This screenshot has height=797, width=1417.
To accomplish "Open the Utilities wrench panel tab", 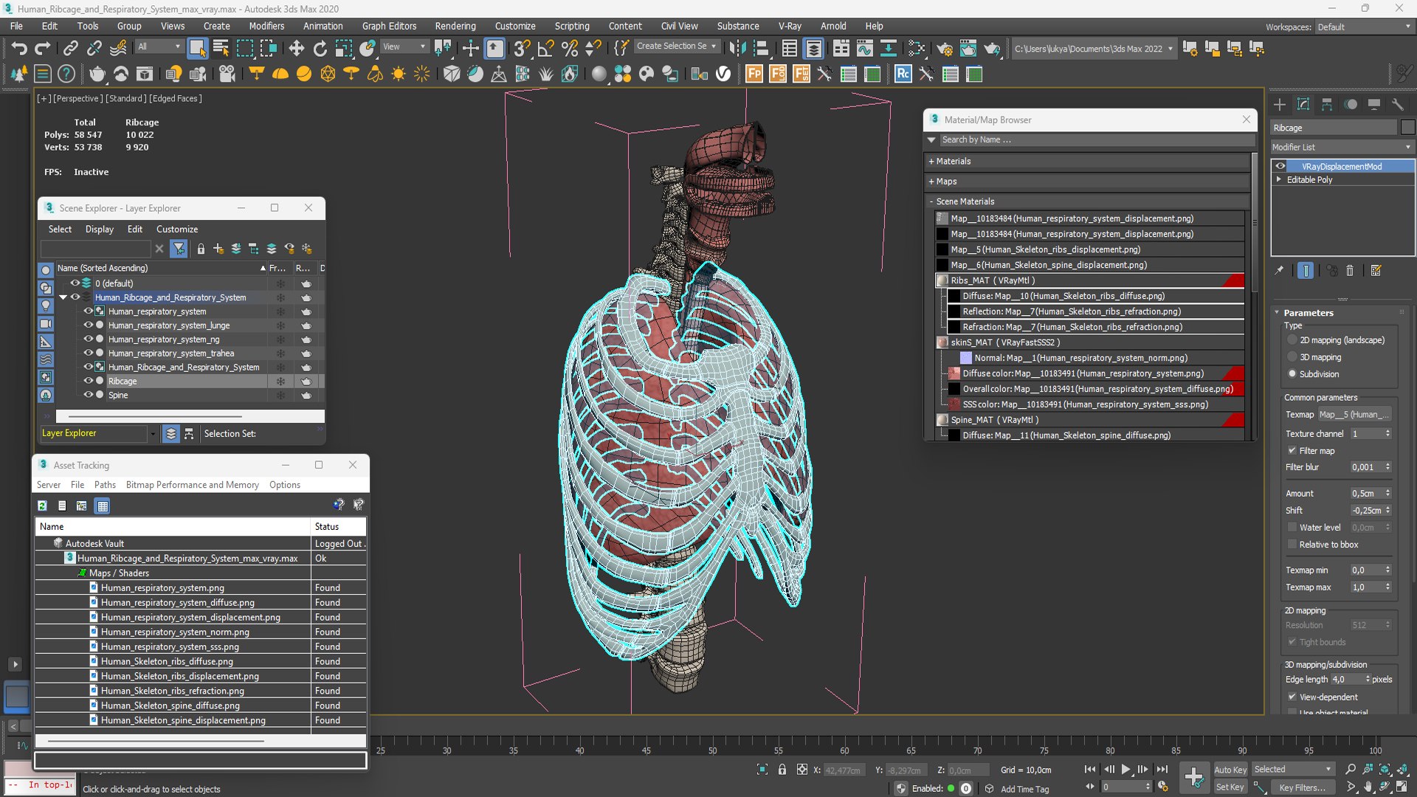I will pyautogui.click(x=1398, y=104).
